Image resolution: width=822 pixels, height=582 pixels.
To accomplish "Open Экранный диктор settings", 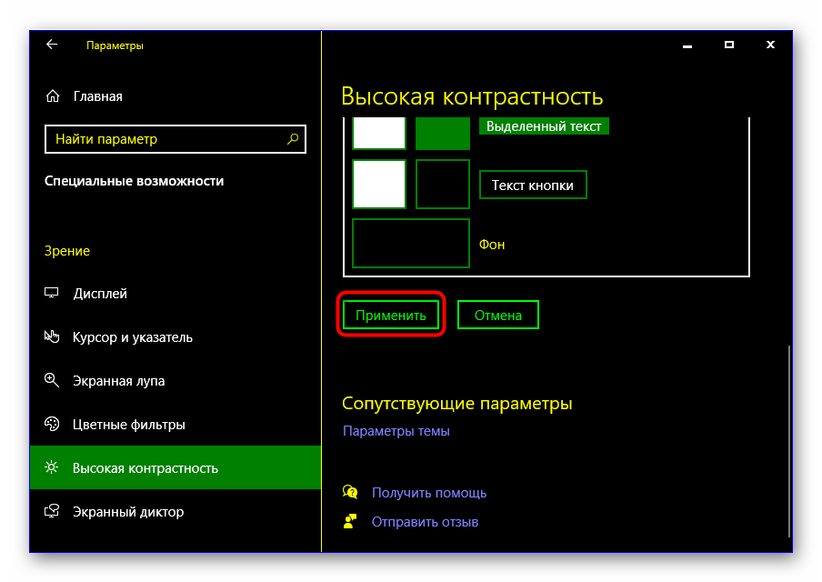I will tap(175, 511).
